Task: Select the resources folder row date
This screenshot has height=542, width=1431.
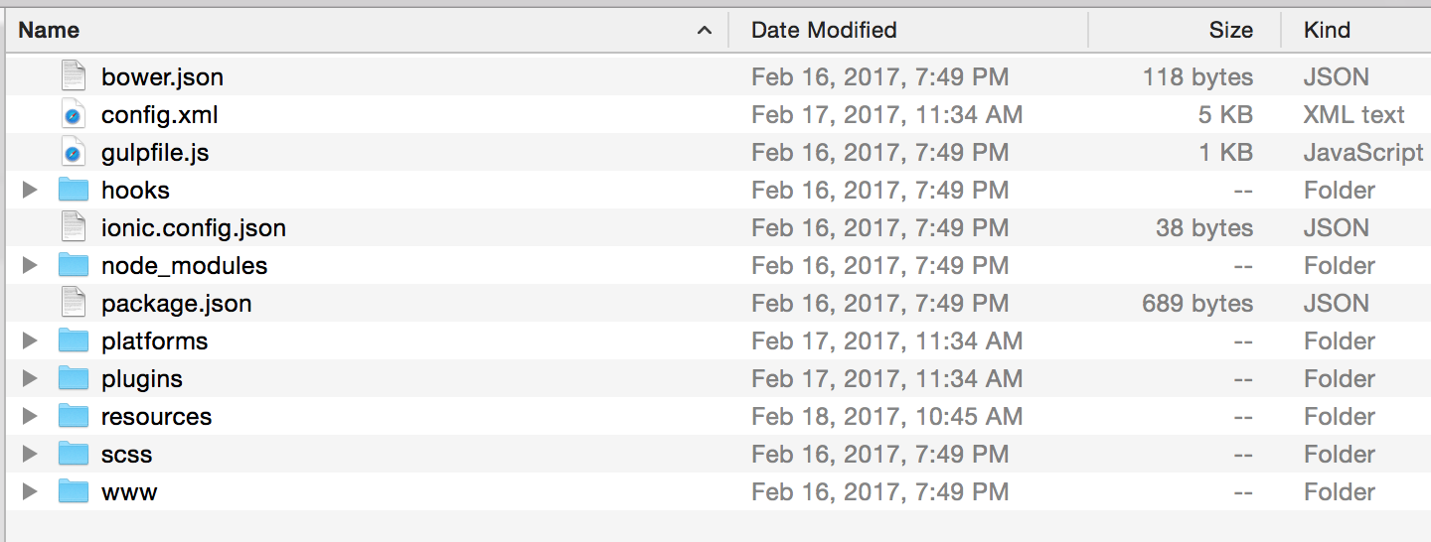Action: click(x=886, y=417)
